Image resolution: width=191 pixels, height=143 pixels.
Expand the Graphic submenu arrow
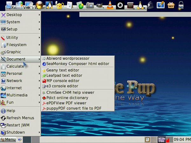click(39, 52)
